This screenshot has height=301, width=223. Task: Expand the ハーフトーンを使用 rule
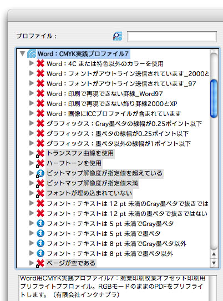(x=32, y=163)
